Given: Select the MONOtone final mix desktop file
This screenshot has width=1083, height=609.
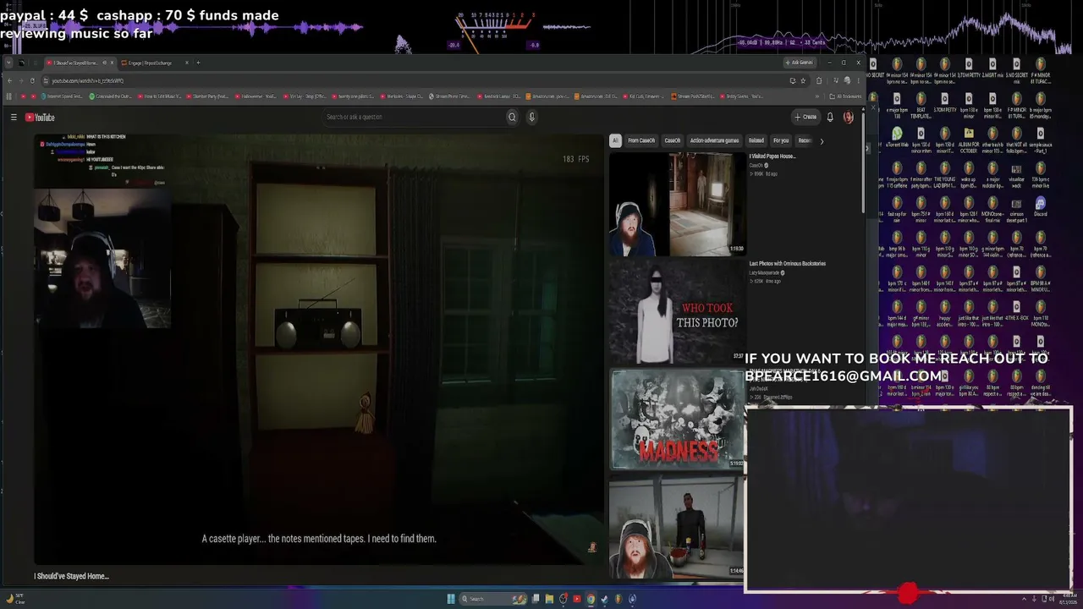Looking at the screenshot, I should [x=992, y=208].
